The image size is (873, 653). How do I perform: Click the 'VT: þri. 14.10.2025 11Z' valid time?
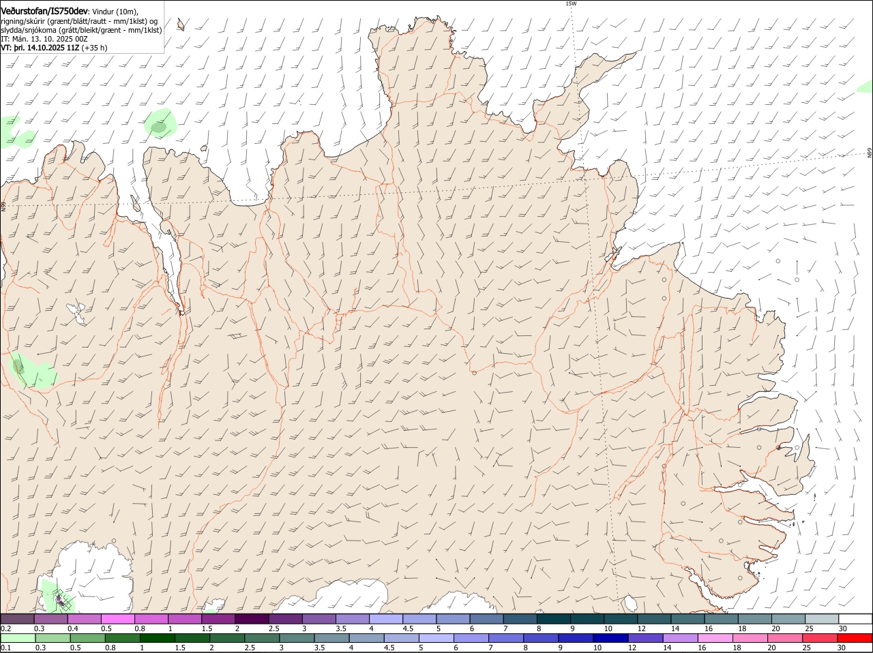coord(40,48)
